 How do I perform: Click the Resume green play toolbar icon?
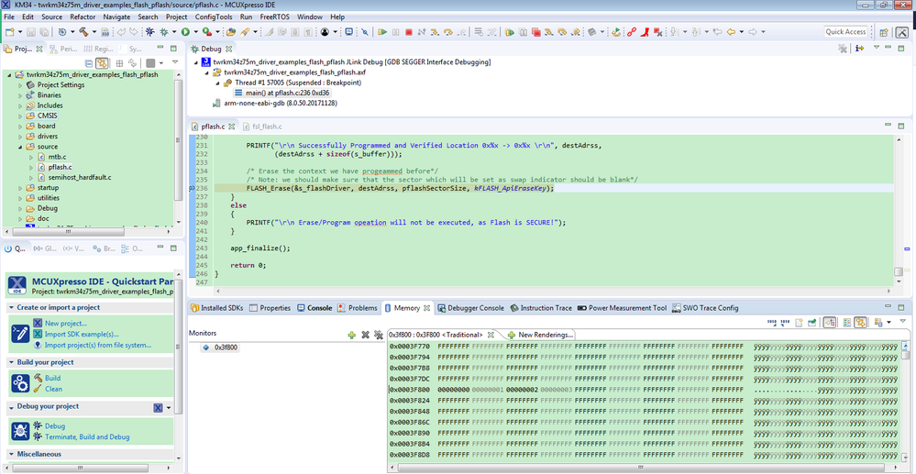click(x=382, y=31)
